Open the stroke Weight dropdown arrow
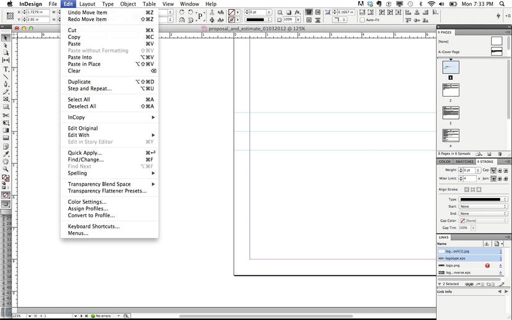 tap(478, 170)
